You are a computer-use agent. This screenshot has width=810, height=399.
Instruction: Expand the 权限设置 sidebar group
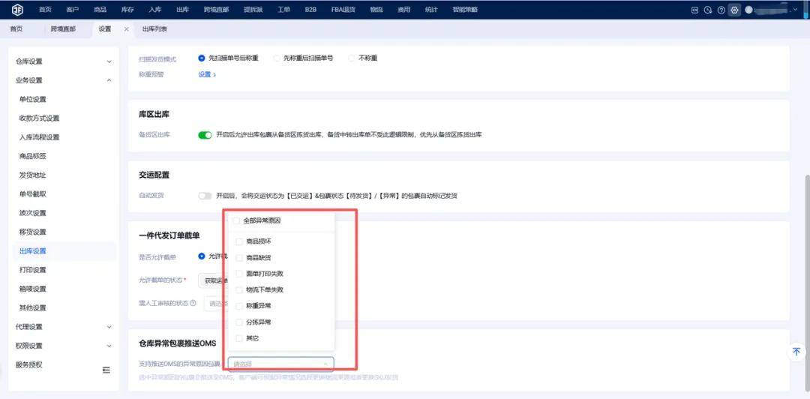62,346
